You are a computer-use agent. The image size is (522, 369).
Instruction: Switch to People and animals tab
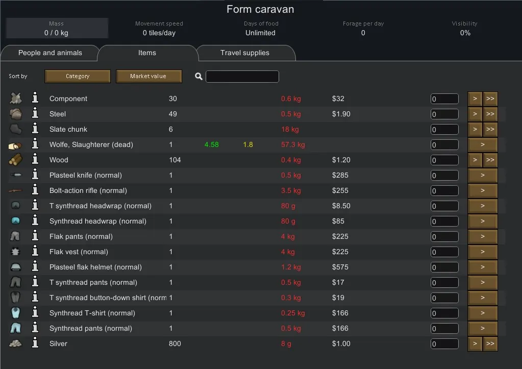tap(50, 53)
